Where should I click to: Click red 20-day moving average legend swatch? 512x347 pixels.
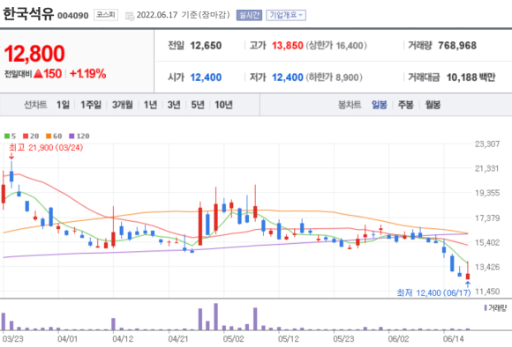[26, 136]
